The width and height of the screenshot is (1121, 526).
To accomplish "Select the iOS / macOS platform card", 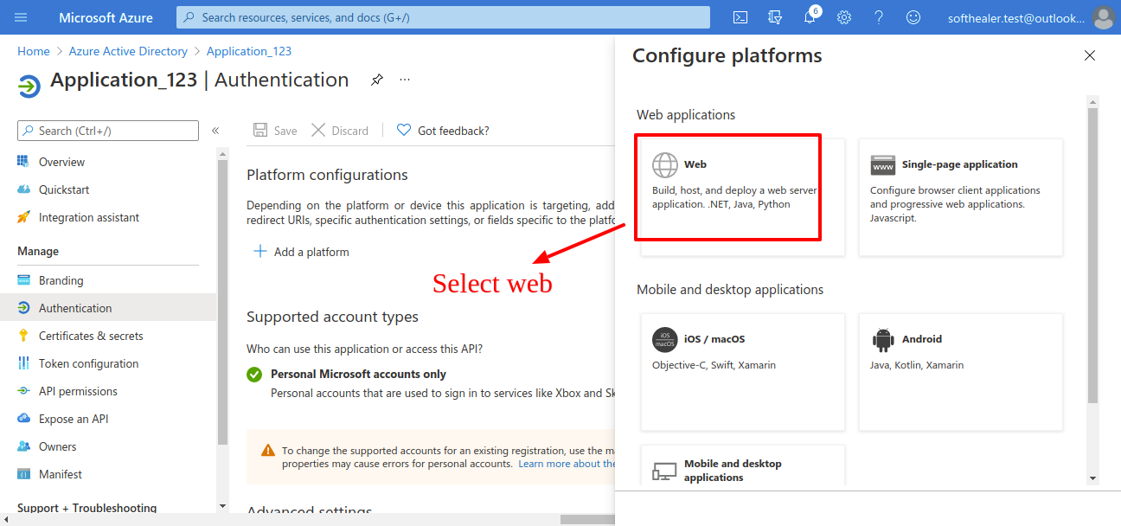I will [x=743, y=372].
